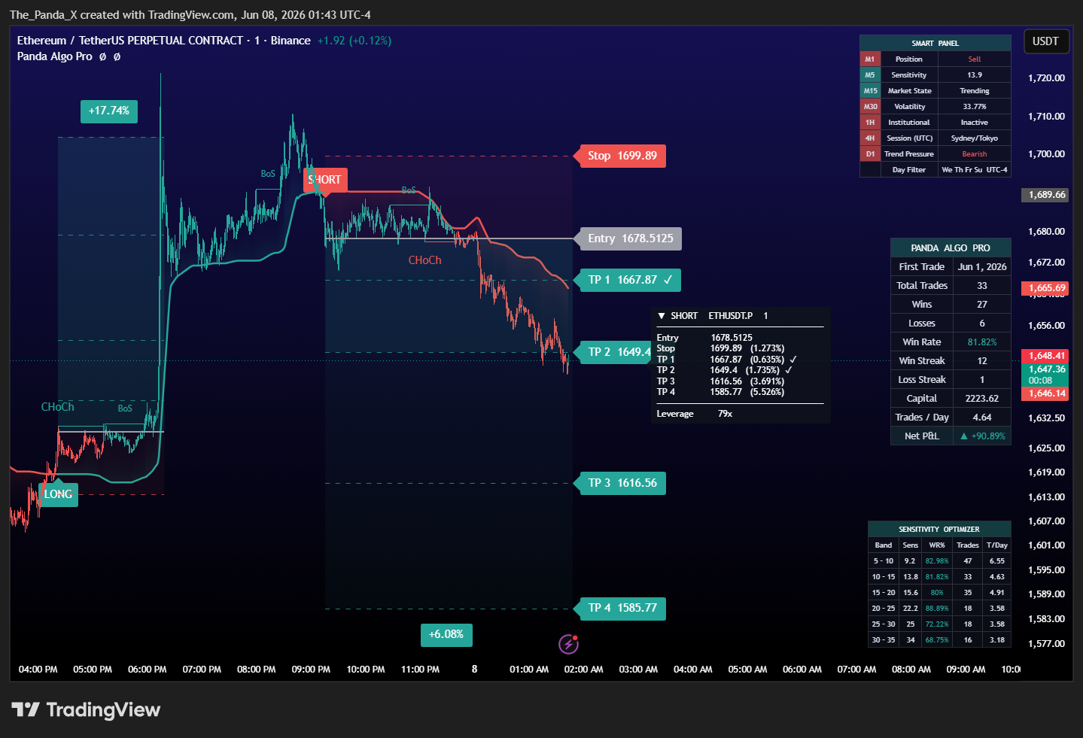Screen dimensions: 1083x738
Task: Click the Losses count 6
Action: 982,323
